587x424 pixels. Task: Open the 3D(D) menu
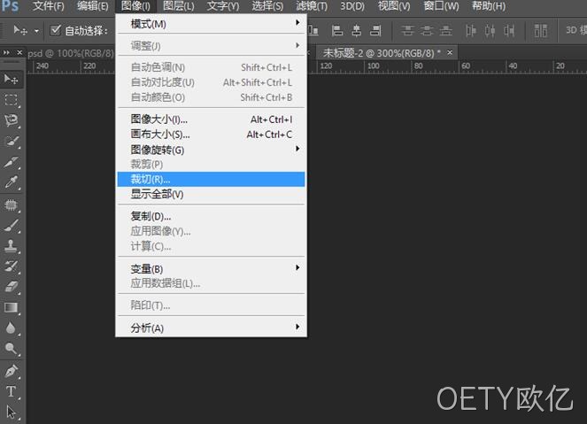[351, 6]
